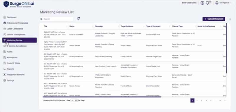Open the help question mark icon

tap(202, 3)
